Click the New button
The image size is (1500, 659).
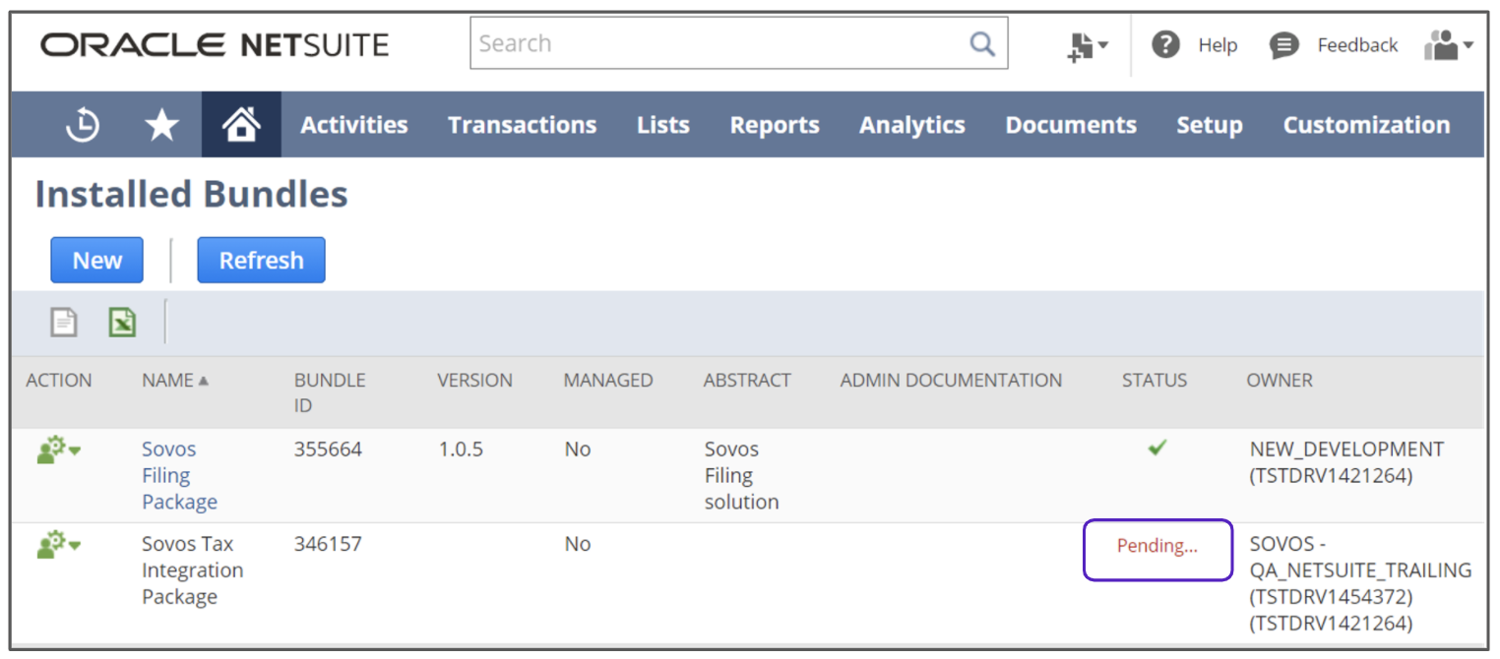(x=96, y=261)
